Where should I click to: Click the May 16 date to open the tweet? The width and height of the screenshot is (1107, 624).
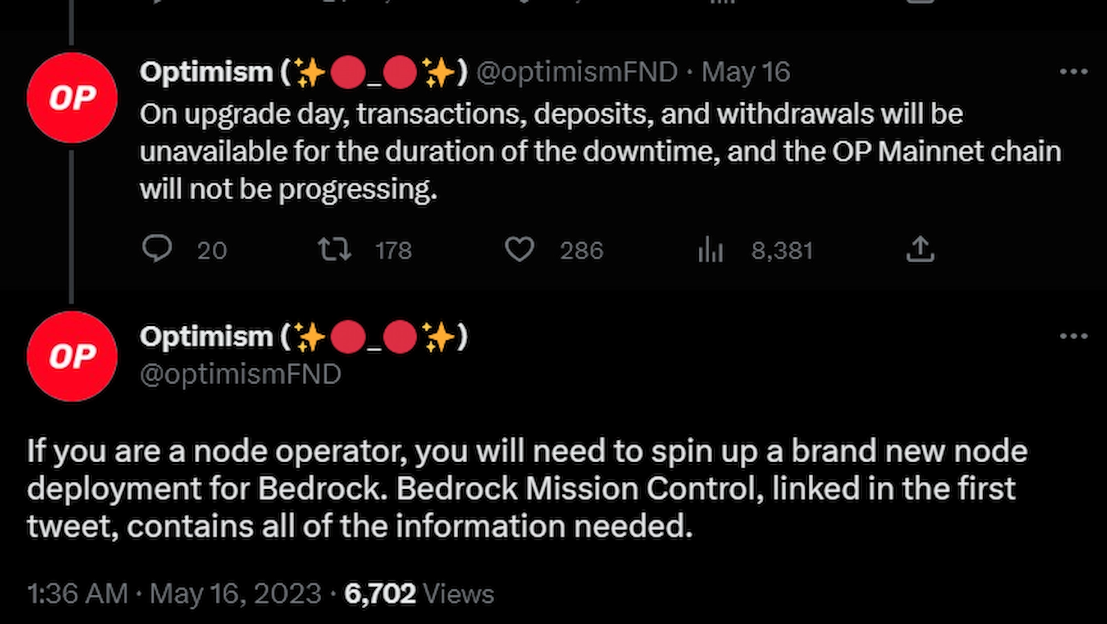[744, 71]
